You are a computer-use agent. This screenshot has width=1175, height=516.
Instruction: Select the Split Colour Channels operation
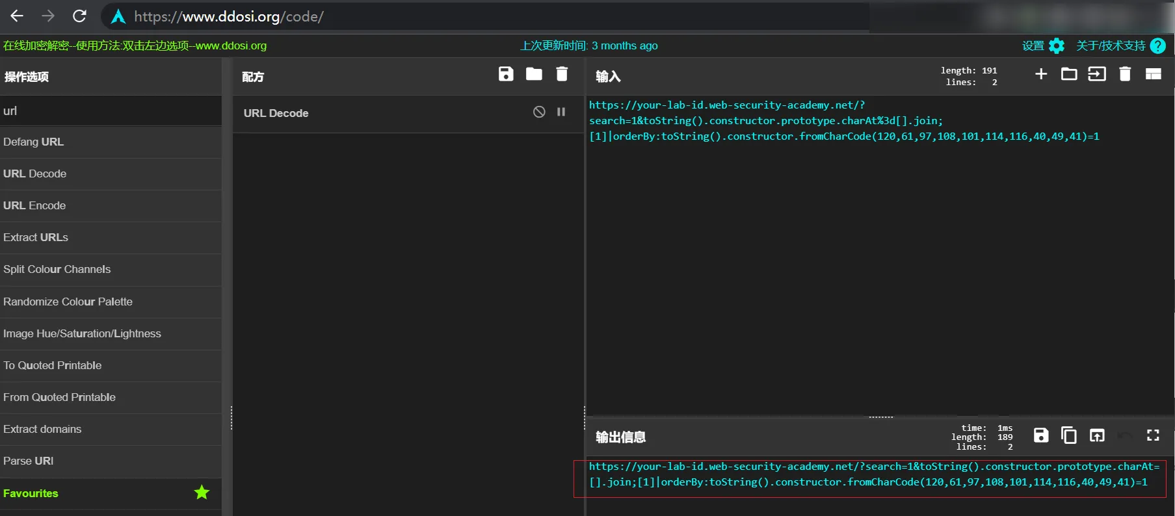[x=111, y=269]
